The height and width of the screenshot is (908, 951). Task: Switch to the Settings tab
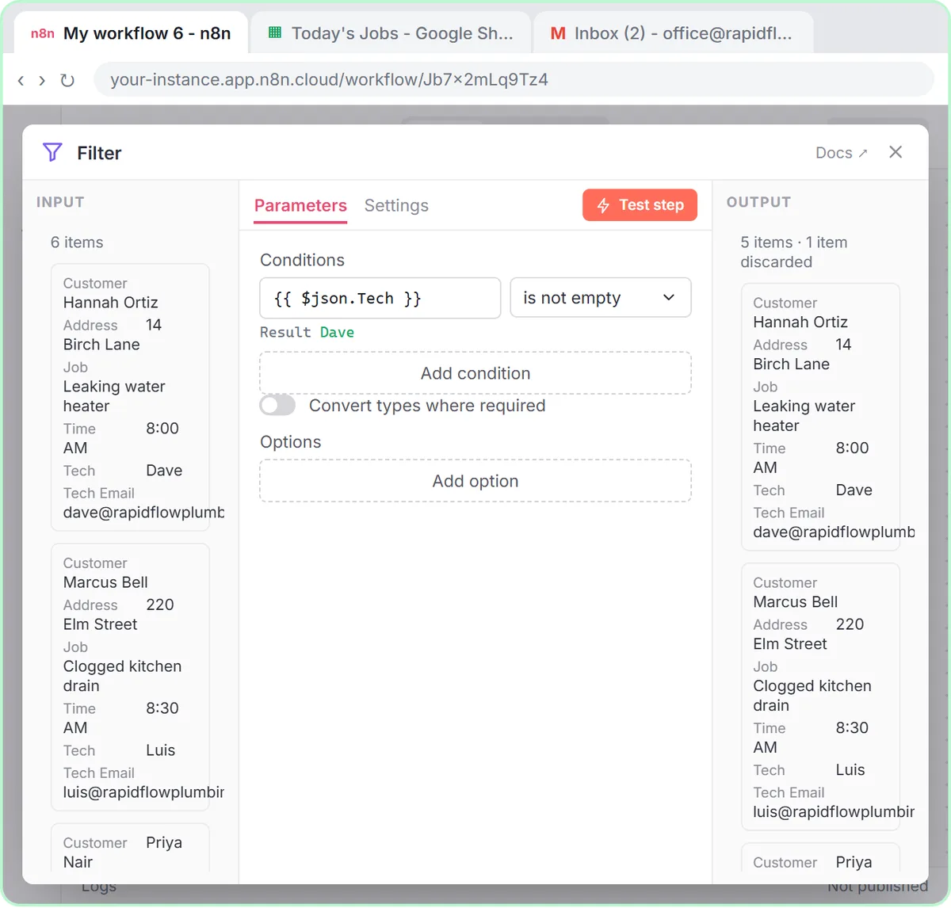(x=396, y=205)
